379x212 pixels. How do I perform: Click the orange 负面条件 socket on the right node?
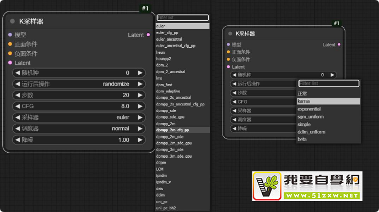point(229,59)
